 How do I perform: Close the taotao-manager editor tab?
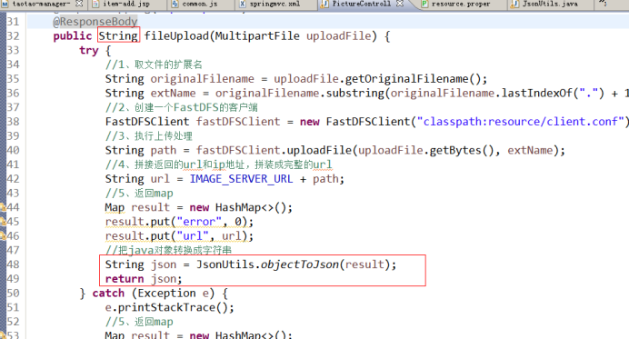[x=79, y=4]
